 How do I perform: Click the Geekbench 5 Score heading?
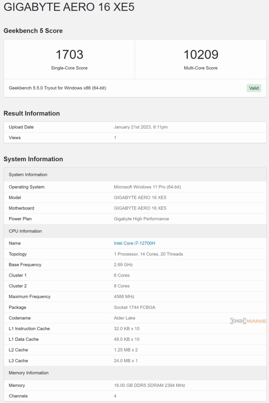coord(33,31)
